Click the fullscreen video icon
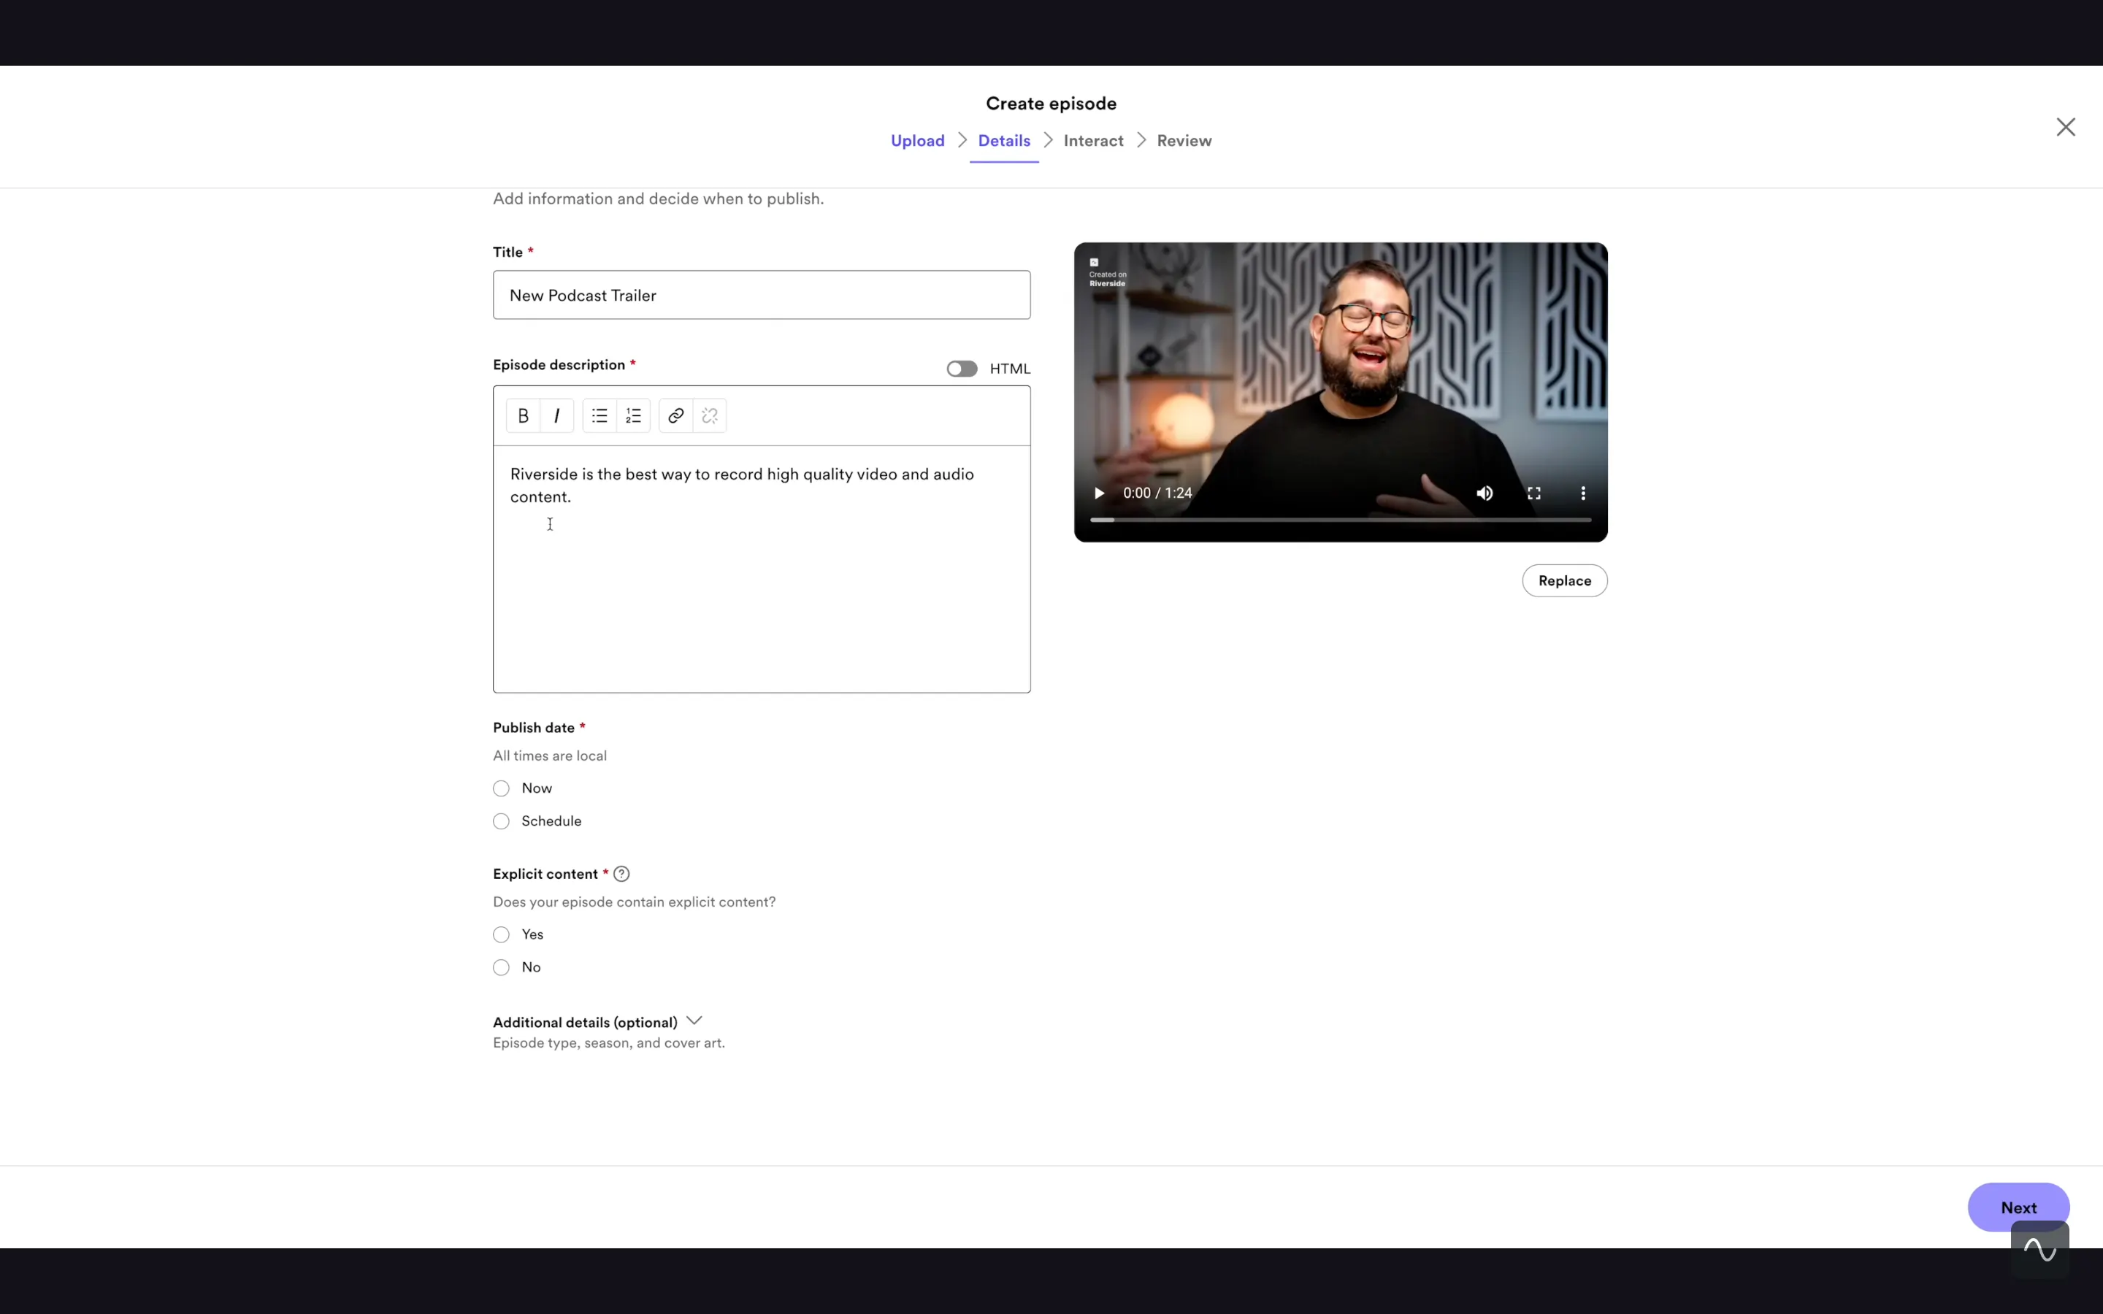This screenshot has height=1314, width=2103. tap(1532, 493)
